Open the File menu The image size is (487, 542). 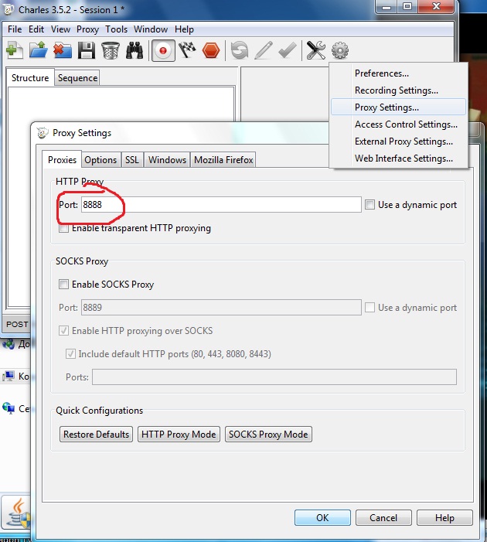(15, 29)
